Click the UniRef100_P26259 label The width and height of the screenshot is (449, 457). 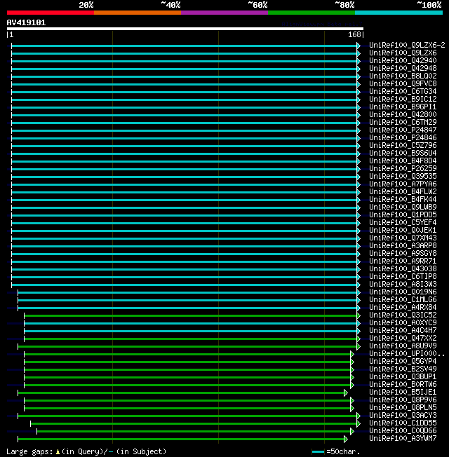(x=403, y=169)
